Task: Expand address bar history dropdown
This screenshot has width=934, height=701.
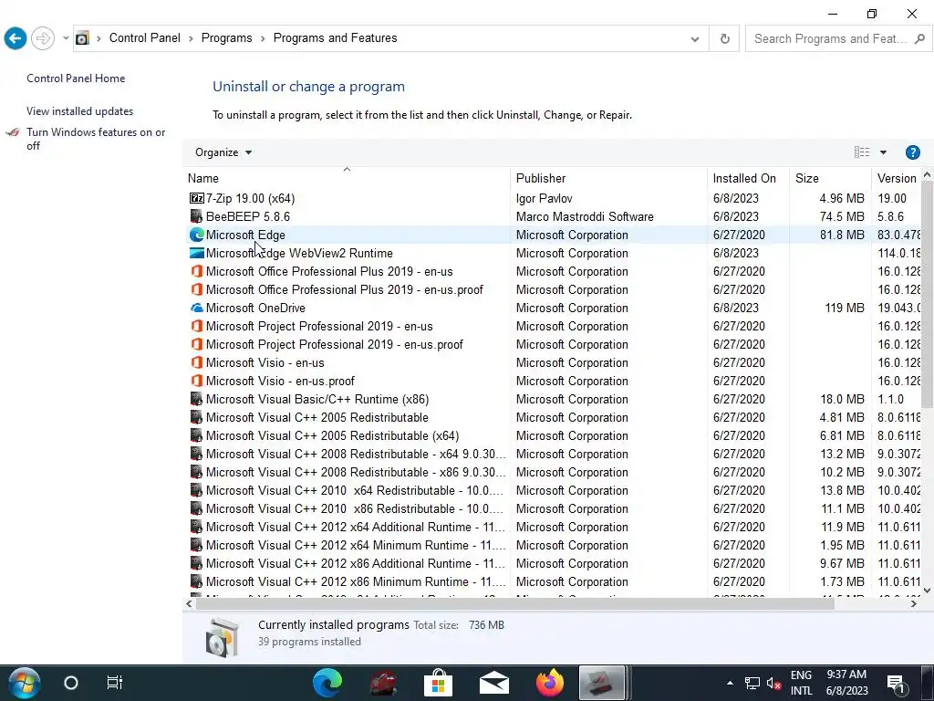Action: pyautogui.click(x=694, y=38)
